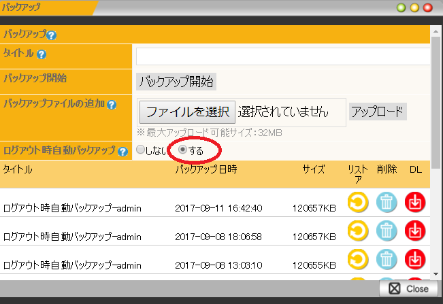Viewport: 443px width, 304px height.
Task: Delete the 2017-09-08 13:03:10 backup
Action: click(387, 259)
